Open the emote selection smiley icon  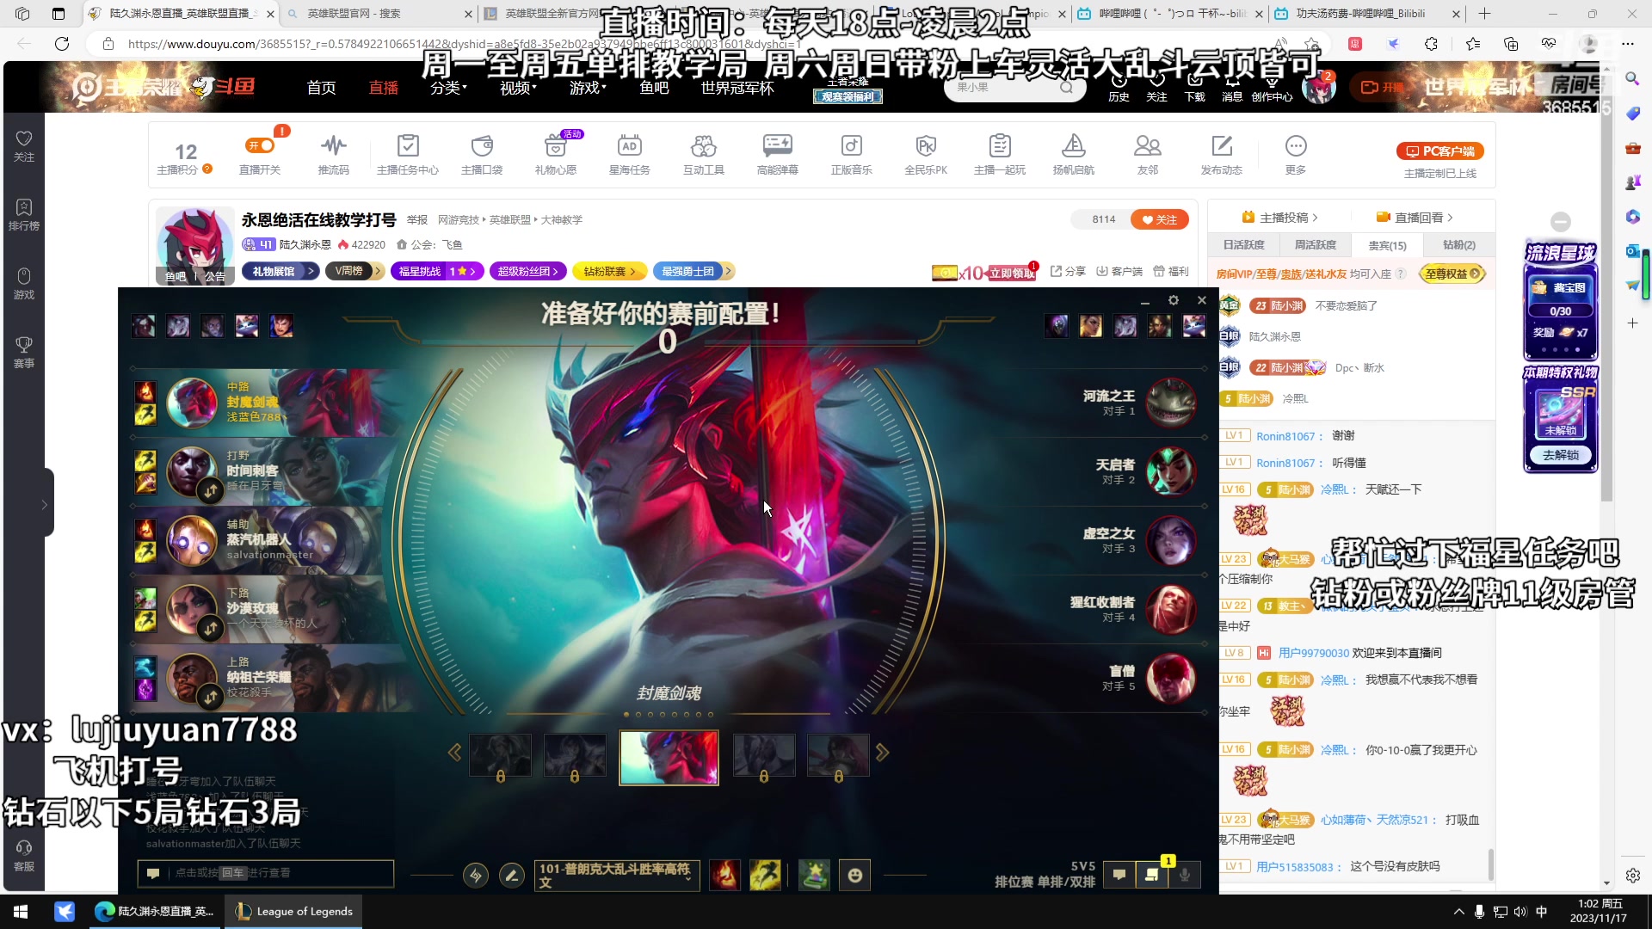coord(854,876)
